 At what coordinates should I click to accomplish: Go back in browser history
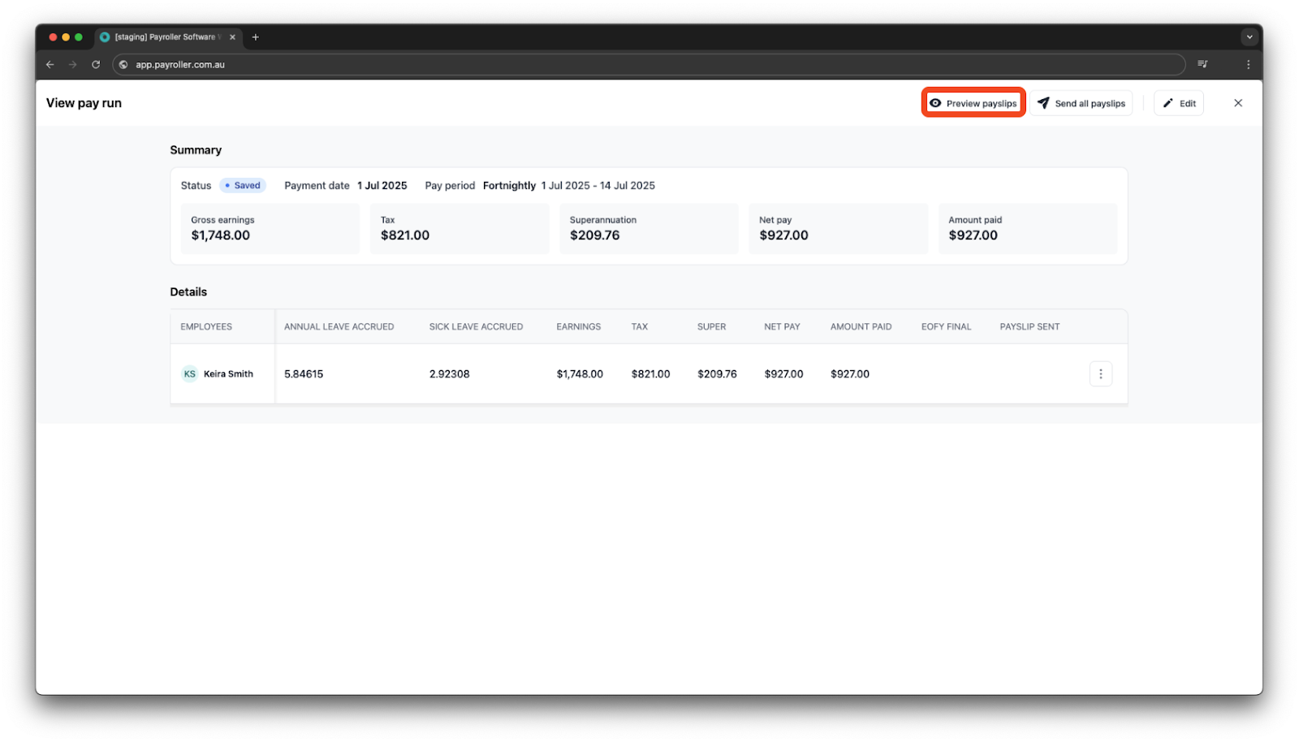50,64
